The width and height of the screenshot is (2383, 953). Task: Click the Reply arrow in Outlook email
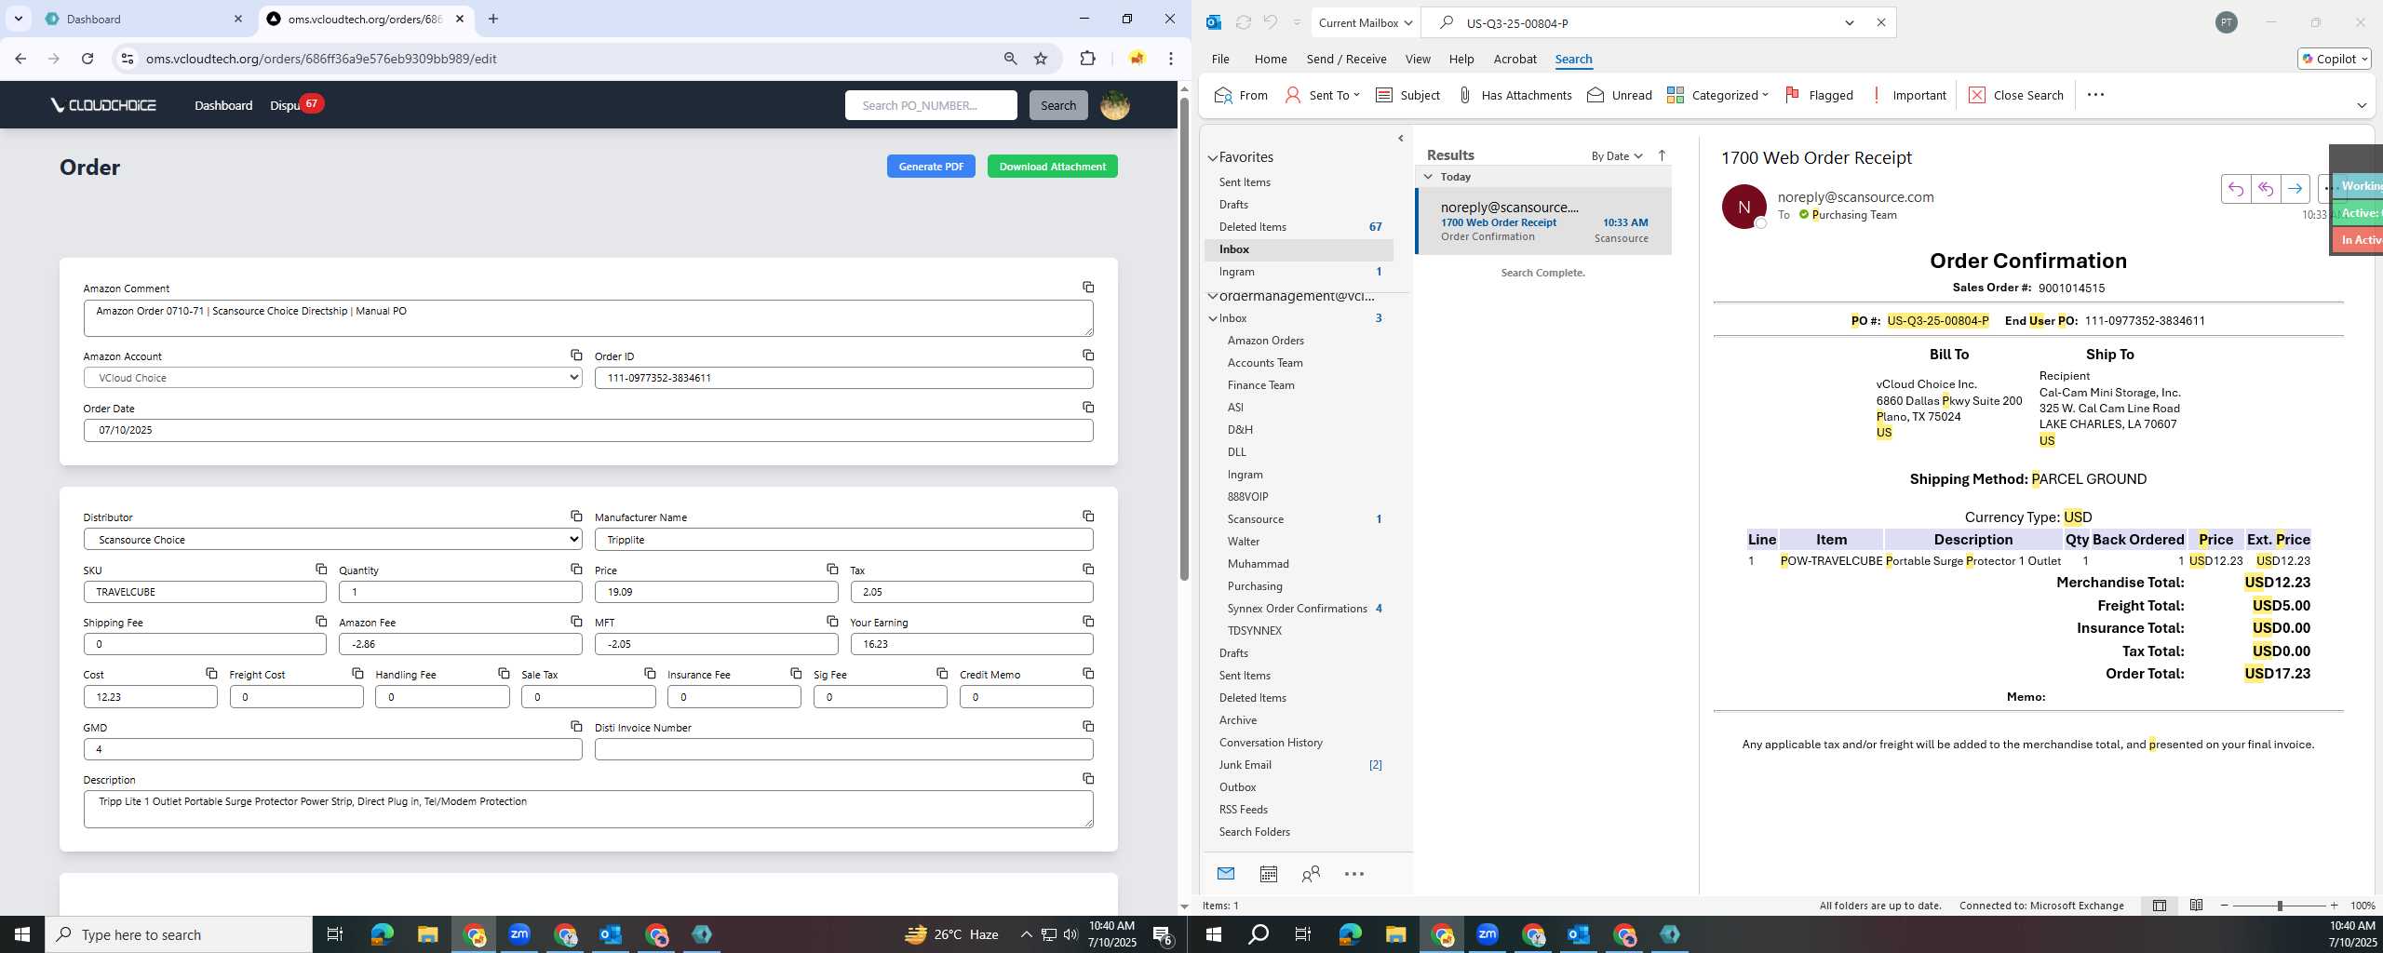pyautogui.click(x=2236, y=189)
